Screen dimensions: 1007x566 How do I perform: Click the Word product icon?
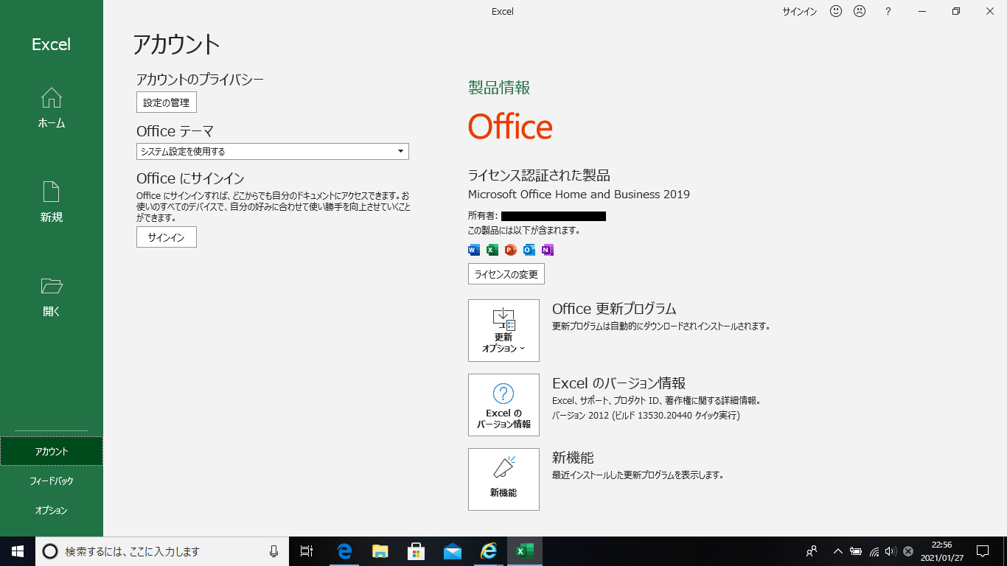click(474, 250)
